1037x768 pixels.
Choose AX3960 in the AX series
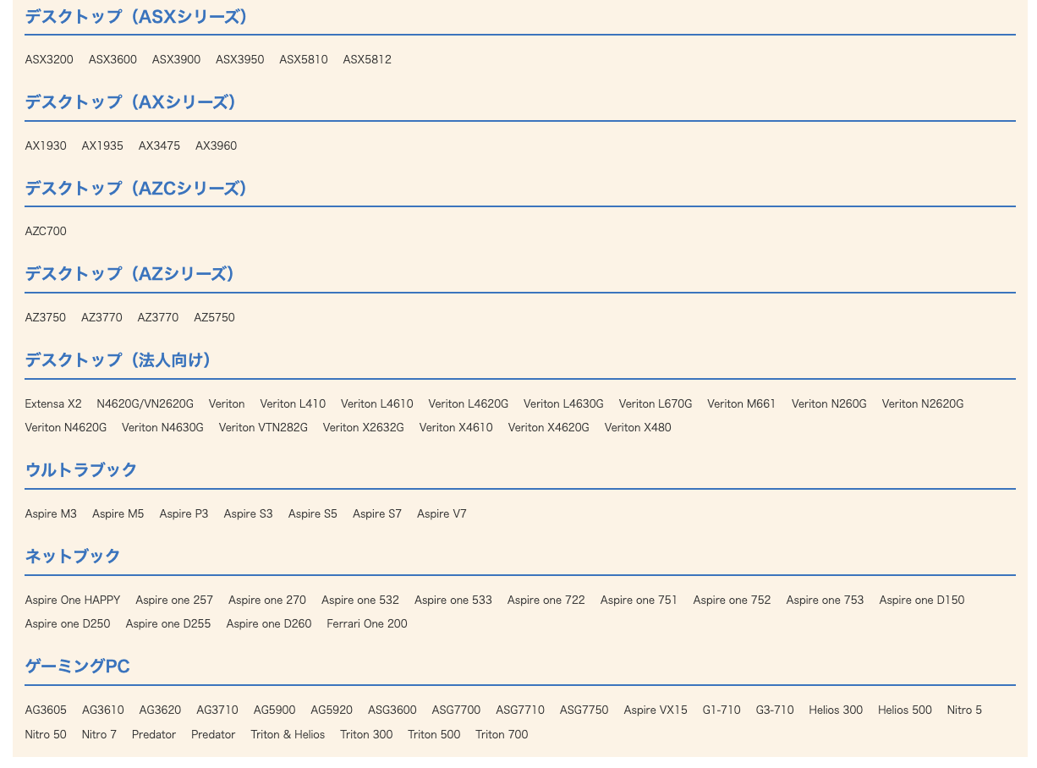[x=216, y=145]
